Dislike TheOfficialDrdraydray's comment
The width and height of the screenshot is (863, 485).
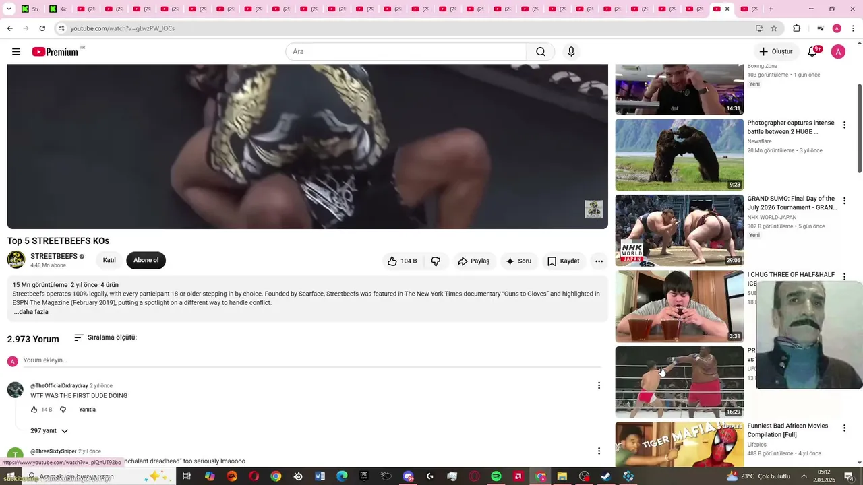(x=63, y=410)
